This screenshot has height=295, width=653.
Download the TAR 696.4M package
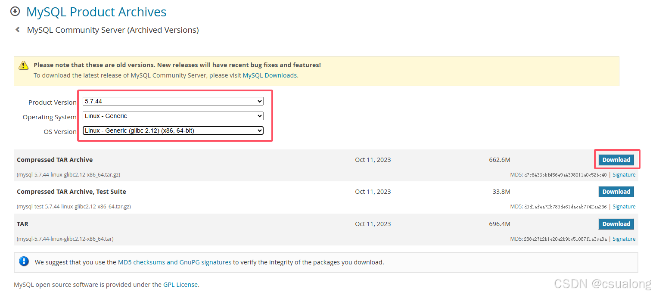[616, 224]
